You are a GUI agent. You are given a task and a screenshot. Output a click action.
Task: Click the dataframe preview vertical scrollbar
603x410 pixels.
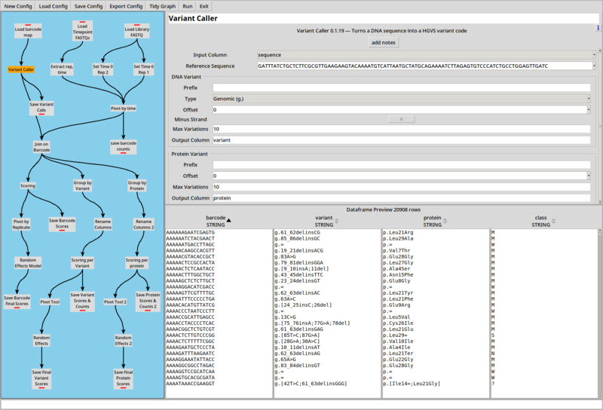pos(600,314)
